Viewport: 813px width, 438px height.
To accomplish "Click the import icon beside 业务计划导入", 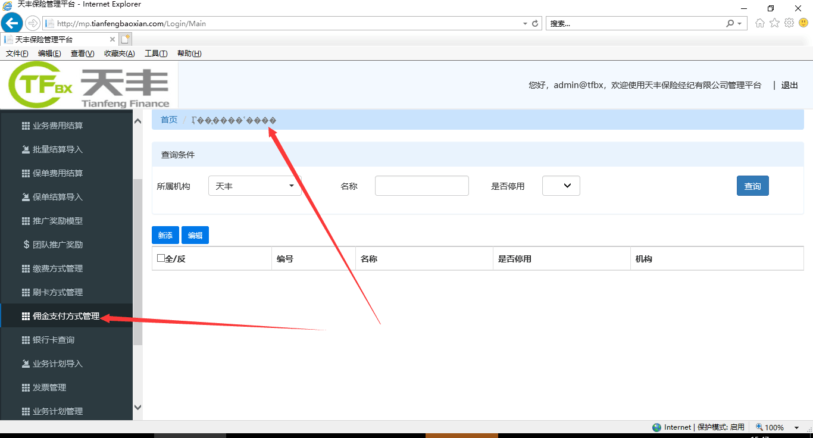I will (26, 364).
